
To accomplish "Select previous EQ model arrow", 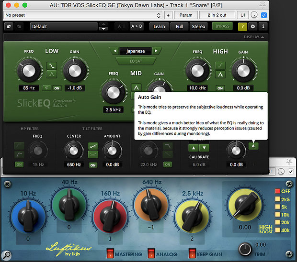I will coord(115,51).
